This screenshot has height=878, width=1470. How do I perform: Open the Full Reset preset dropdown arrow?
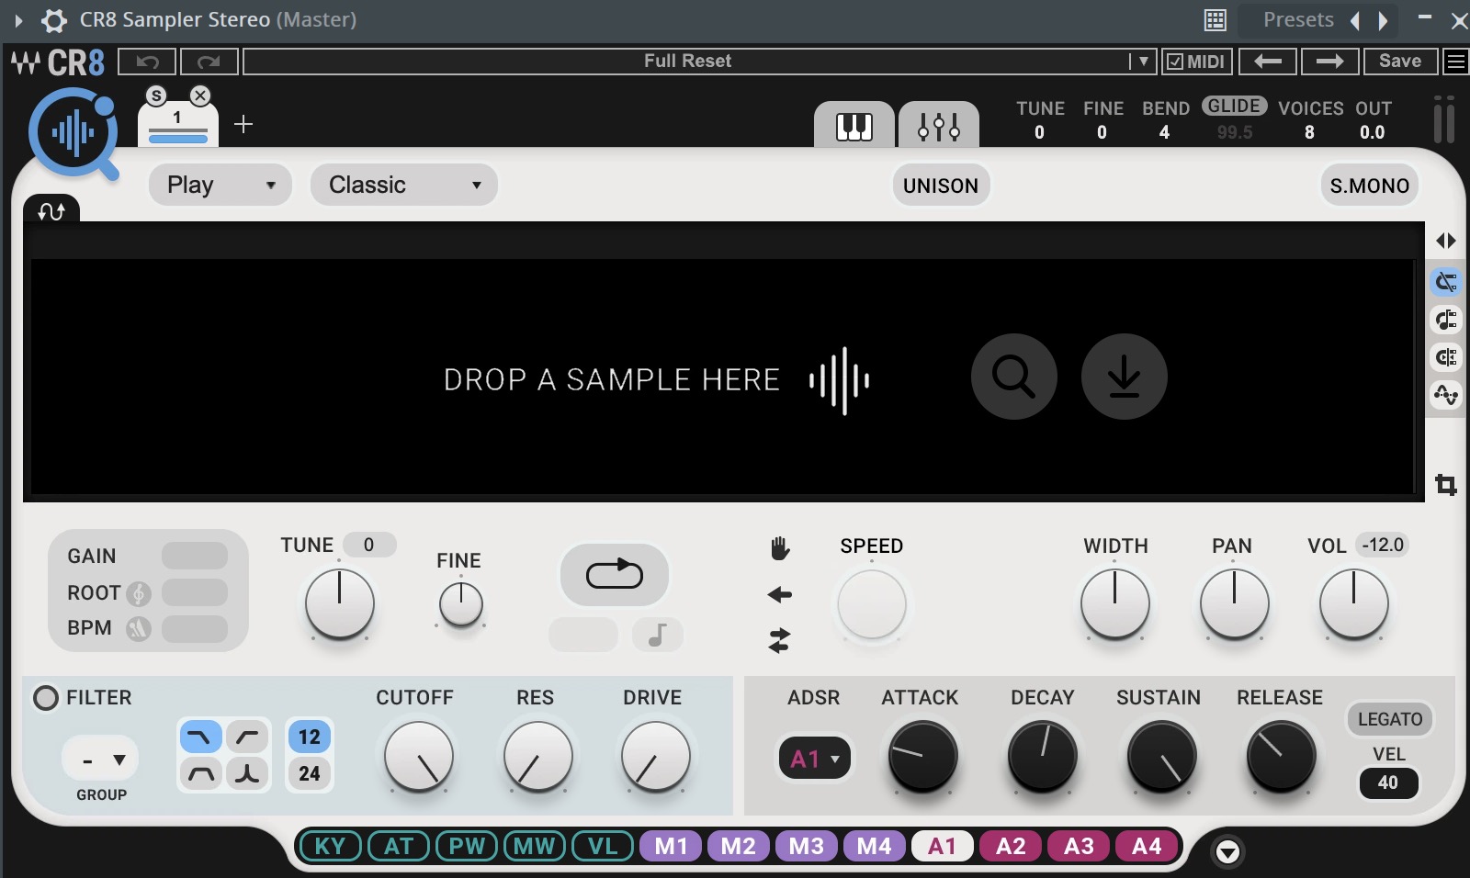(x=1143, y=62)
